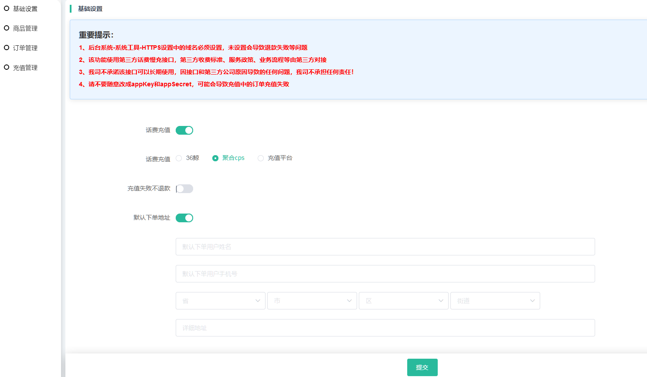
Task: Focus the 默认下单用户姓名 input field
Action: [385, 247]
